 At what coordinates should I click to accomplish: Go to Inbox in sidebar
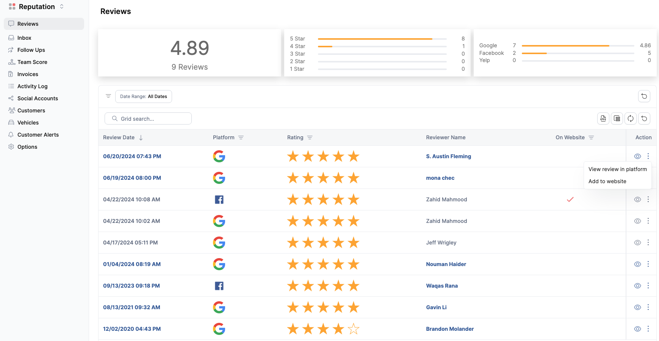click(x=24, y=38)
